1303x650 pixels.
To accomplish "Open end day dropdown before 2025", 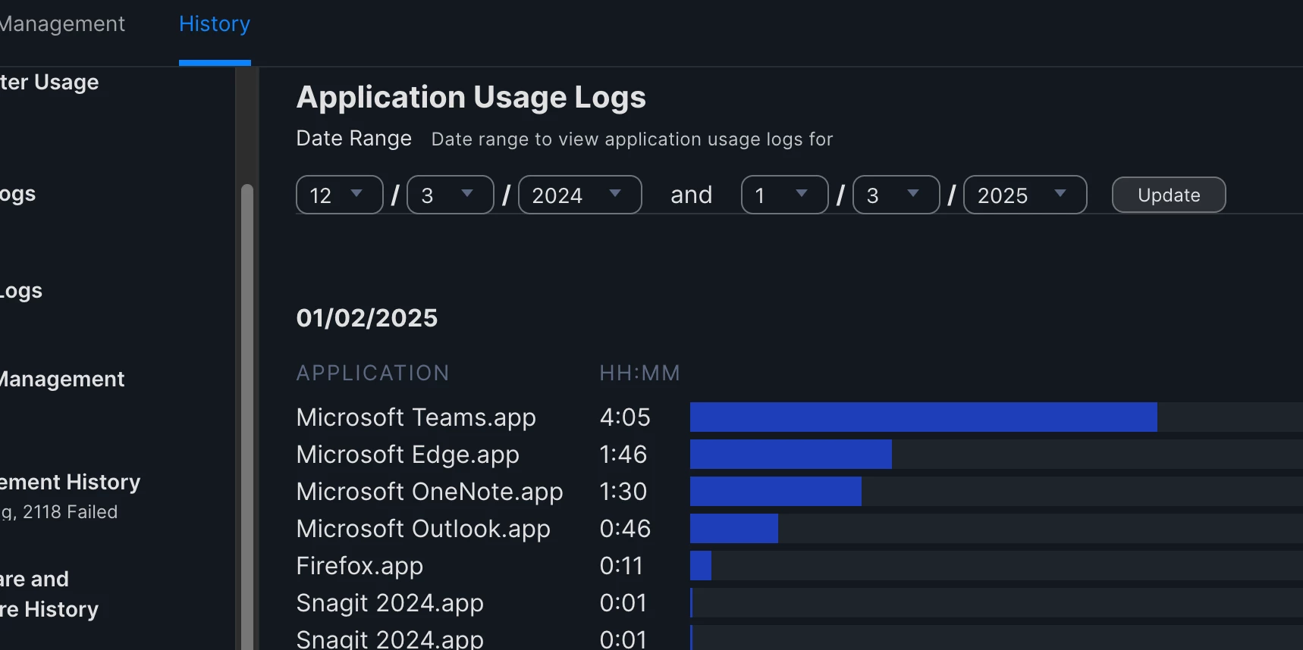I will [896, 195].
